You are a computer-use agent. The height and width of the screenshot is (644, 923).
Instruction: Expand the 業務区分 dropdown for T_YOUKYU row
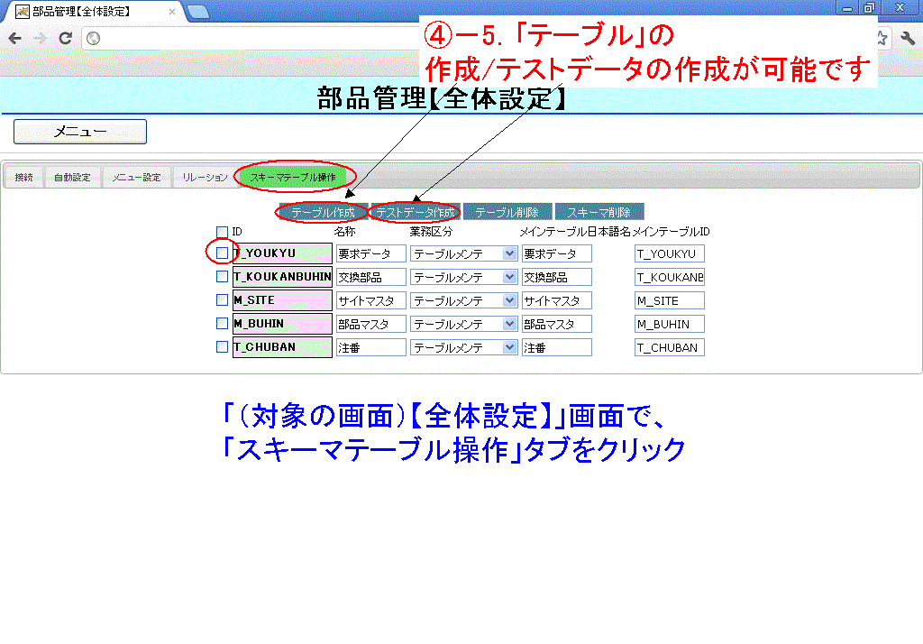click(510, 253)
